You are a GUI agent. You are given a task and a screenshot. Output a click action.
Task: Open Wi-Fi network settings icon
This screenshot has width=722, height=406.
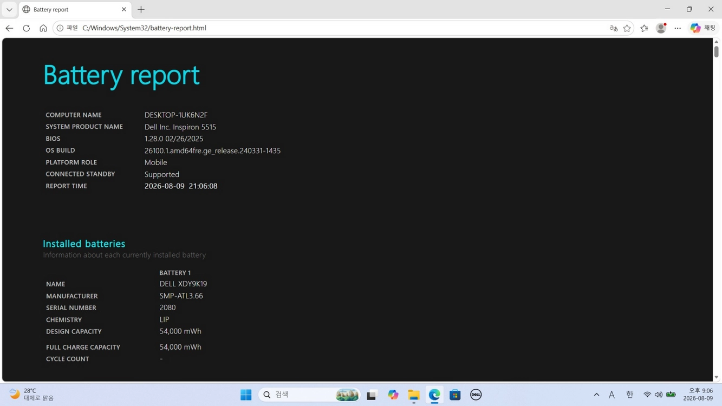pyautogui.click(x=647, y=395)
